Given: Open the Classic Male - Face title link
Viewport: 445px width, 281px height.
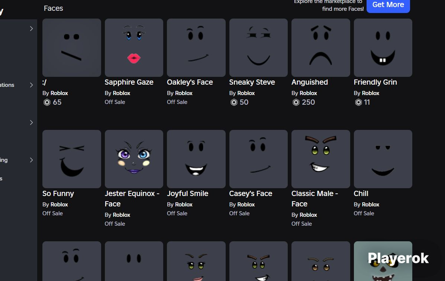Looking at the screenshot, I should 315,199.
